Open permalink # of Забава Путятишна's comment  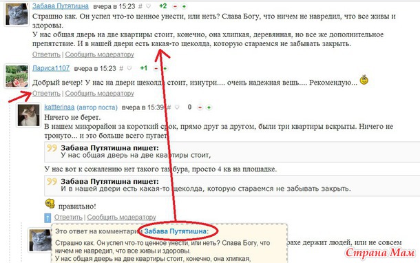[x=140, y=6]
